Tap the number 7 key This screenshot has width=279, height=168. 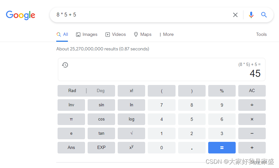coord(162,105)
